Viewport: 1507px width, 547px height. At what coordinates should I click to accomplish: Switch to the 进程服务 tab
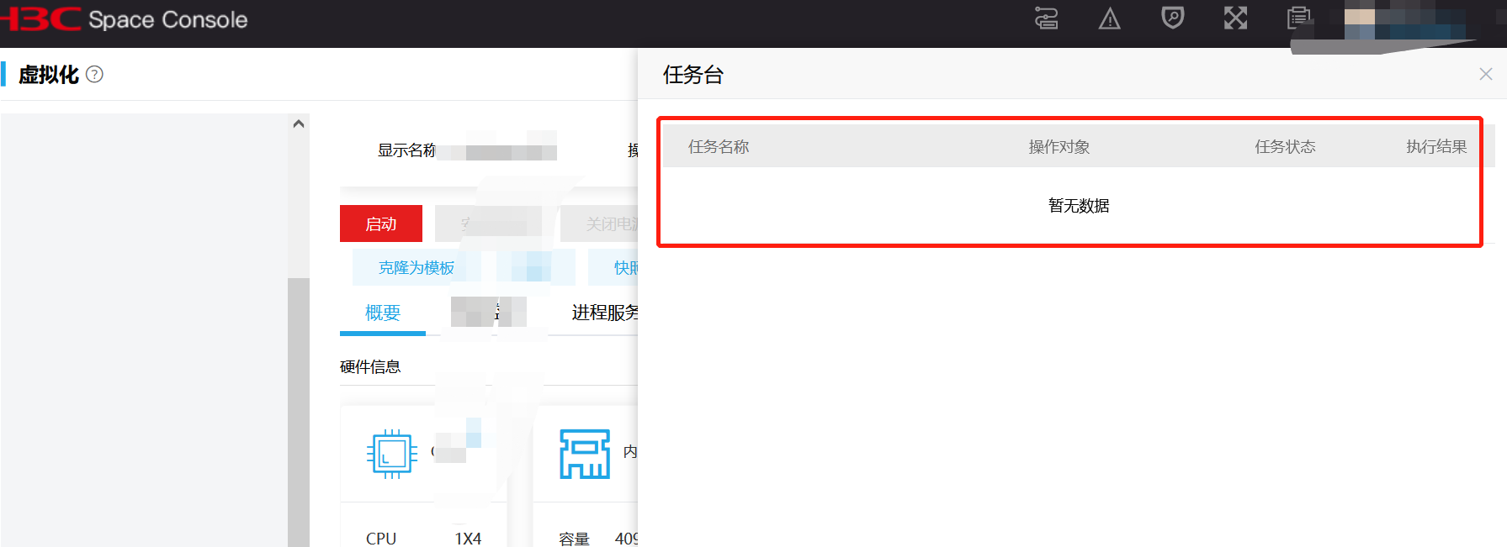[604, 313]
